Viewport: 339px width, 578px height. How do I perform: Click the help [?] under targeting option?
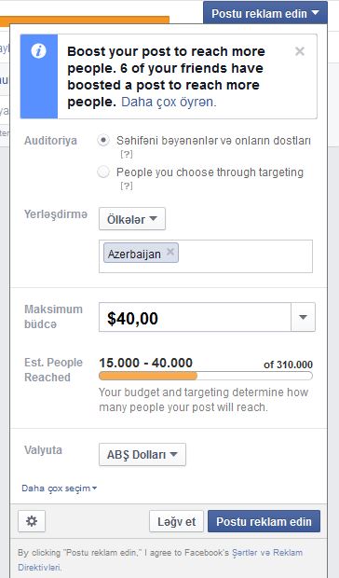tap(127, 186)
